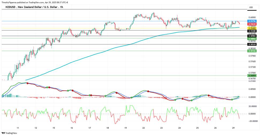Click date label 23 on time axis

(x=161, y=128)
